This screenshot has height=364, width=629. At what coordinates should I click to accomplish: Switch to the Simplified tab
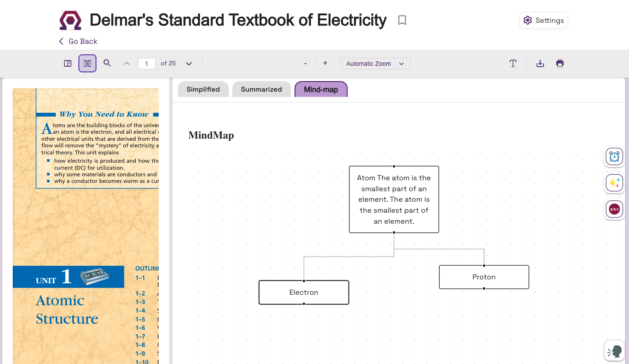click(203, 89)
